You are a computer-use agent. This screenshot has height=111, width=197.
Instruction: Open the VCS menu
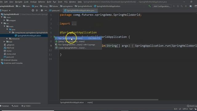[x=66, y=2]
